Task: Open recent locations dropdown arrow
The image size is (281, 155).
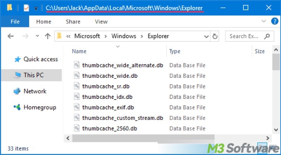Action: (x=37, y=36)
